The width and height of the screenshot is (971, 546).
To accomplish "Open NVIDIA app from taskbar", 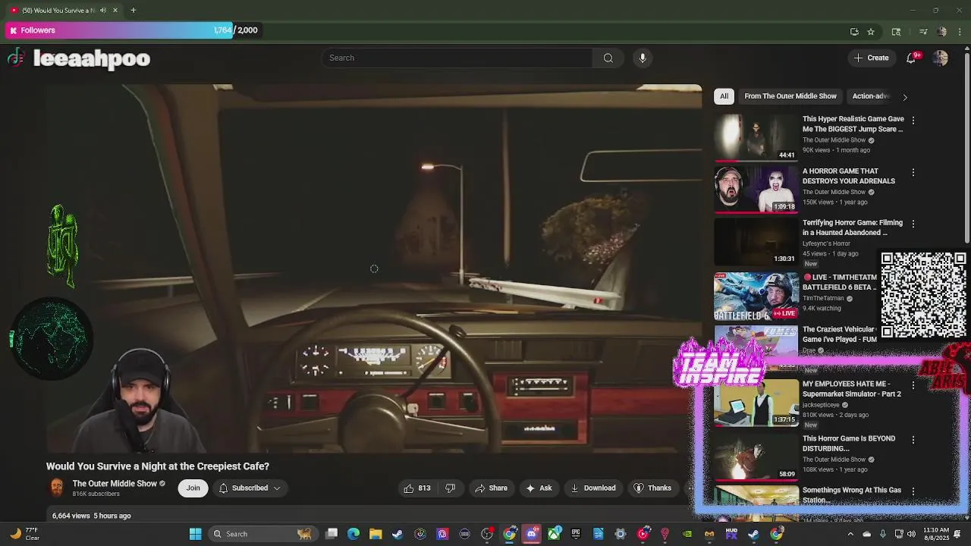I will (x=687, y=534).
